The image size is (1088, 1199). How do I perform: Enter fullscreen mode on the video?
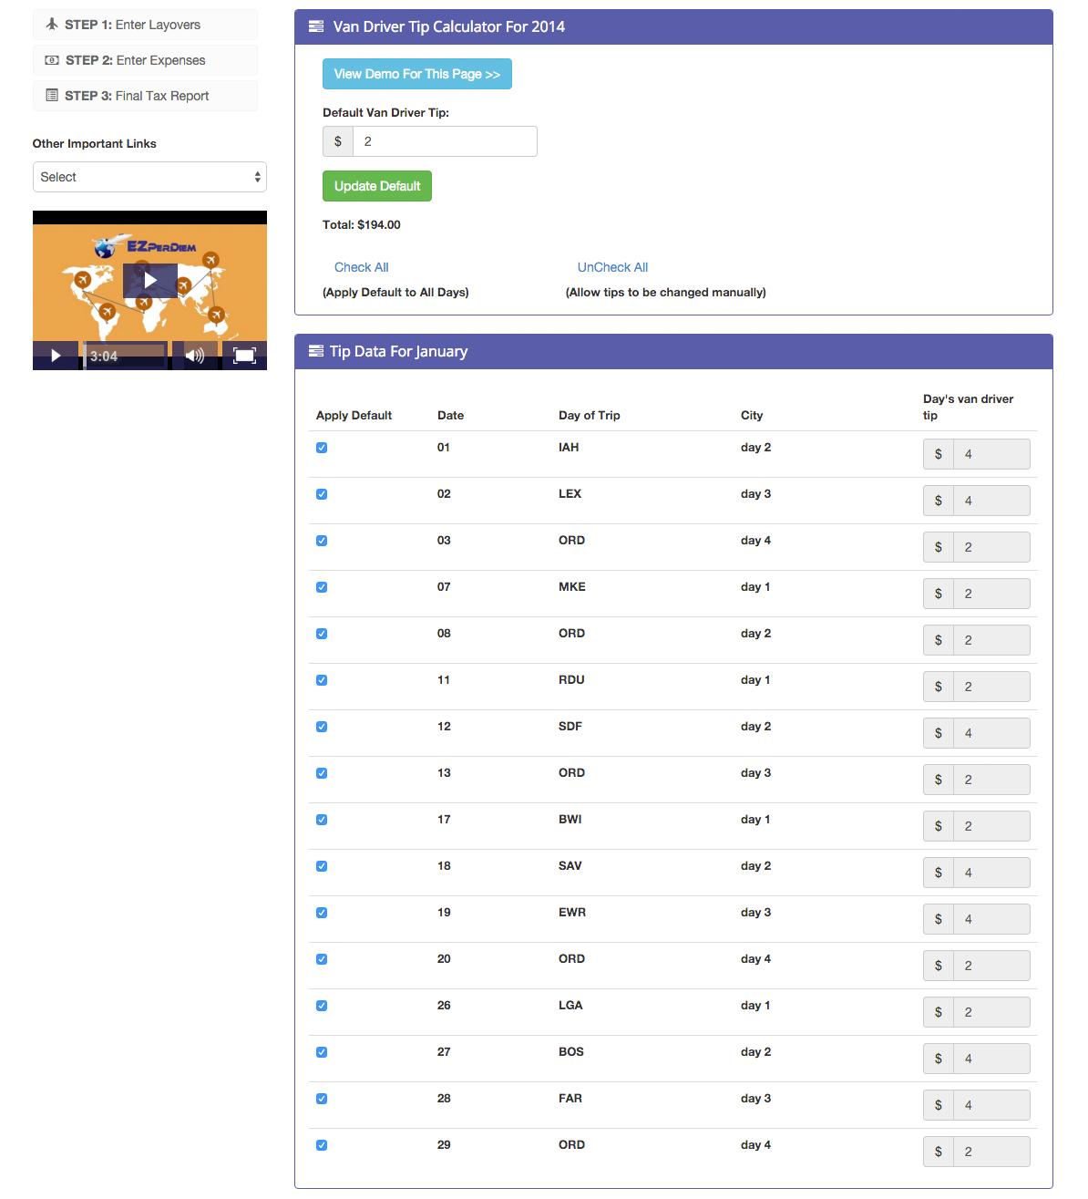click(244, 356)
